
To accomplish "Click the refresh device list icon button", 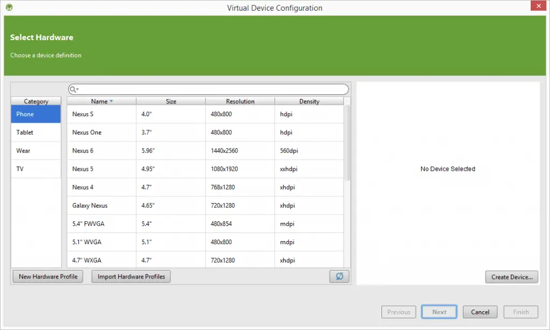I will 339,276.
